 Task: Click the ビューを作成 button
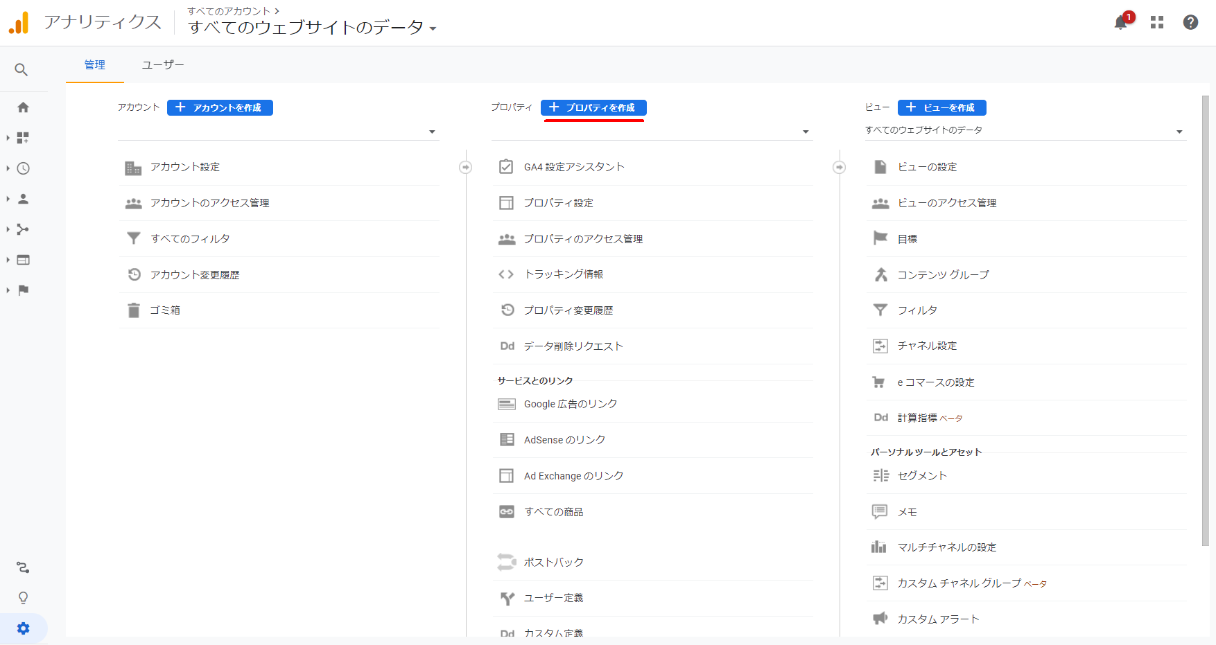(941, 107)
